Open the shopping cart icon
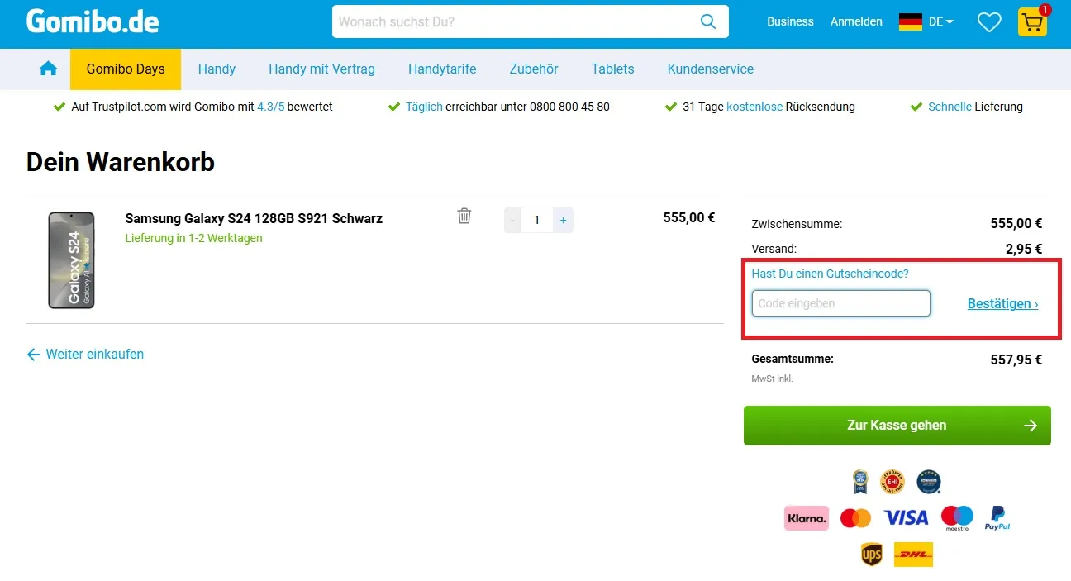This screenshot has height=581, width=1071. (1032, 22)
